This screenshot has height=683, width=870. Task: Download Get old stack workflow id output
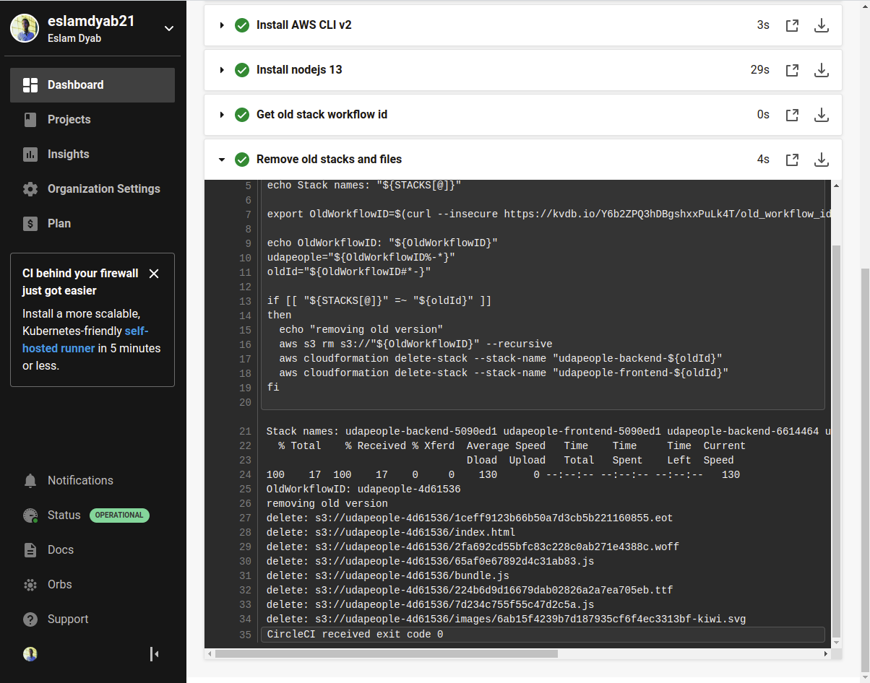(x=822, y=115)
